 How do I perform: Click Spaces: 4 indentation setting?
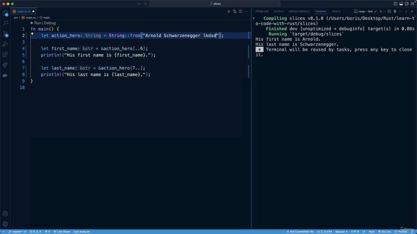341,231
